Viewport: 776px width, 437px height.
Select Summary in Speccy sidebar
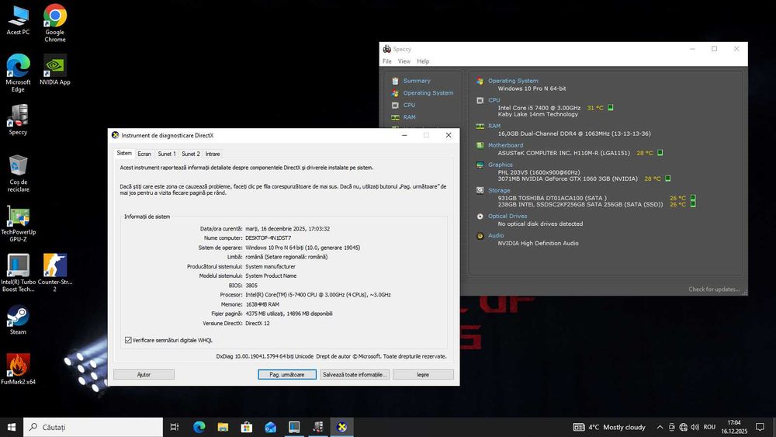[x=417, y=81]
